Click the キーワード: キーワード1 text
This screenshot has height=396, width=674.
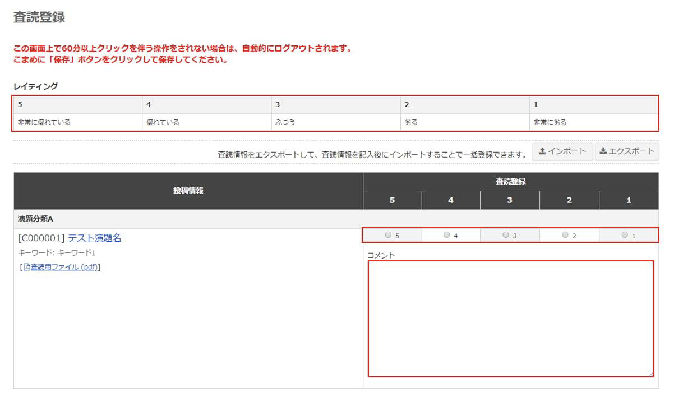57,253
